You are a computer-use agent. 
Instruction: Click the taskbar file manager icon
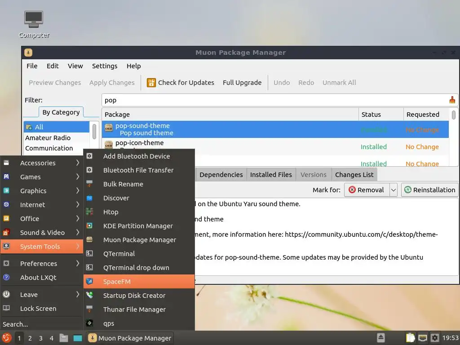pos(64,338)
